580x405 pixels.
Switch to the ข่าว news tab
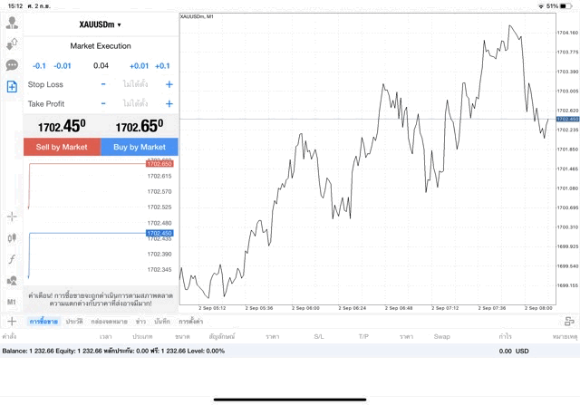tap(140, 322)
